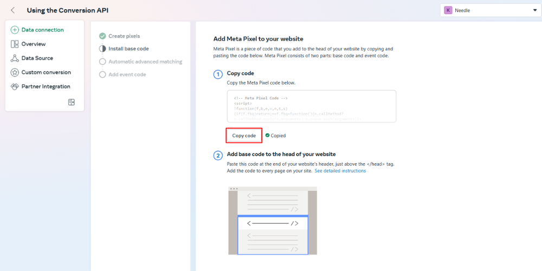The width and height of the screenshot is (542, 271).
Task: Click the Data connection plus icon
Action: click(15, 30)
